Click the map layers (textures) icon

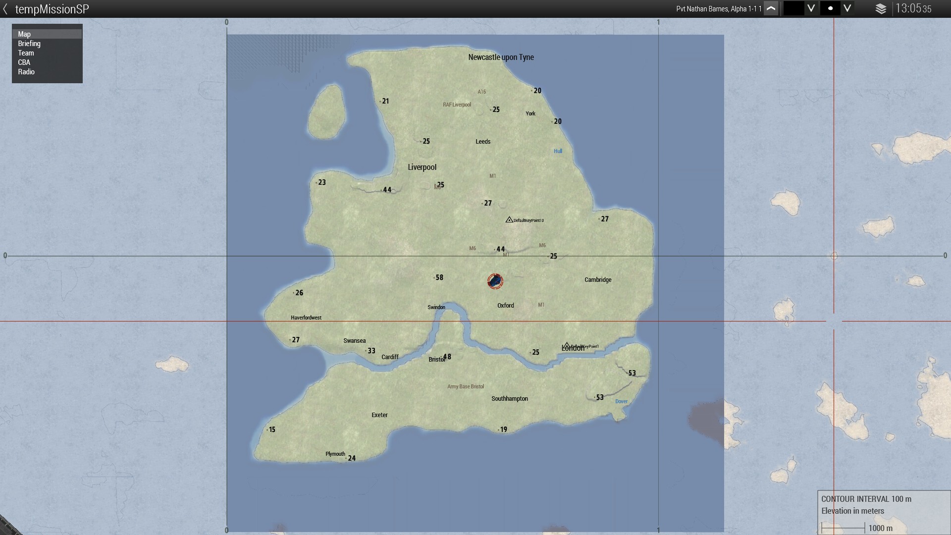coord(881,9)
